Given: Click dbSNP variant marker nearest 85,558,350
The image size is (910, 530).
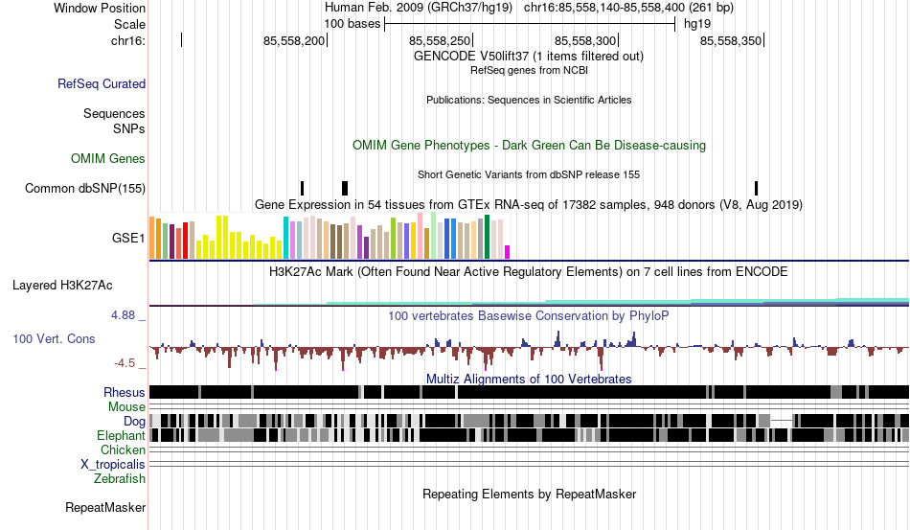Looking at the screenshot, I should pos(756,188).
